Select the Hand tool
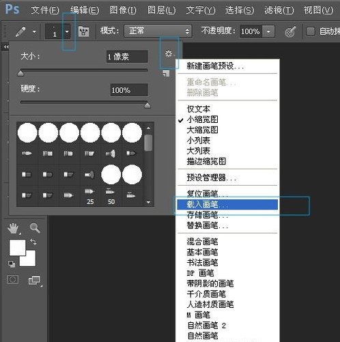Viewport: 340px width, 342px height. 13,228
